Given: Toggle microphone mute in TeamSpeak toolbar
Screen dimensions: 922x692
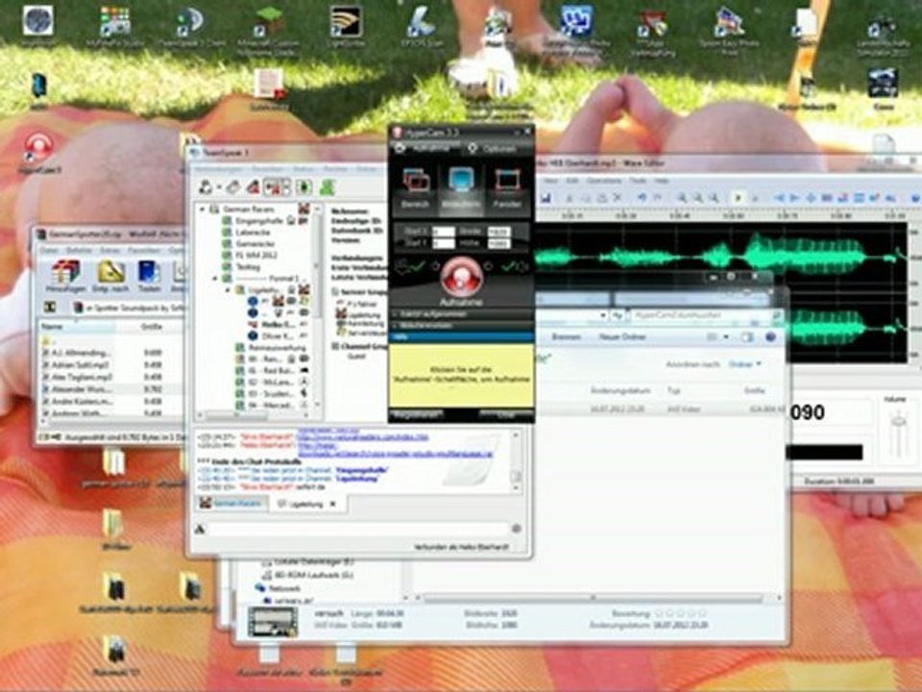Looking at the screenshot, I should (254, 187).
